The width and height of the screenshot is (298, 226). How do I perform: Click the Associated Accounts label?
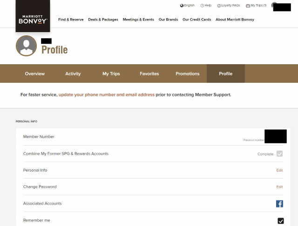(x=42, y=203)
